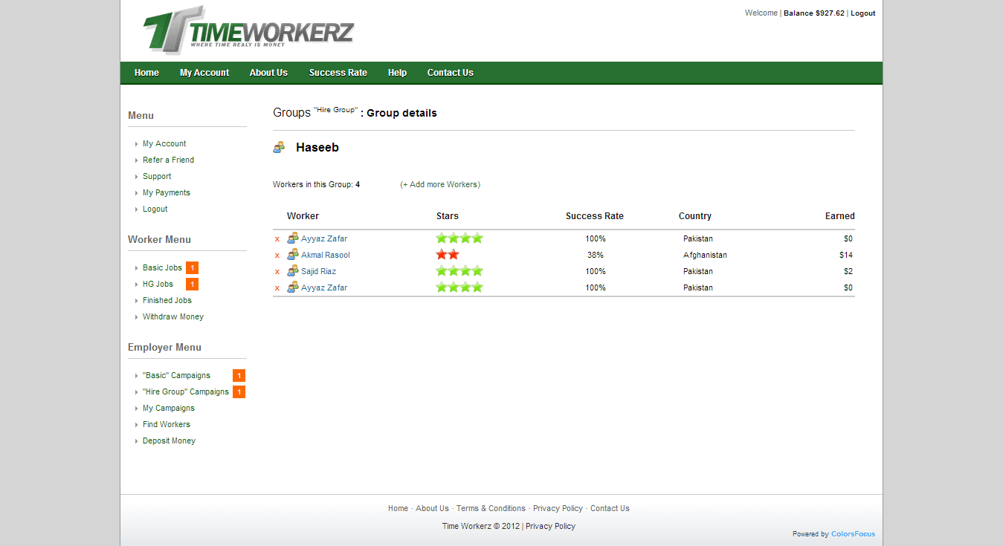
Task: Open My Account in the sidebar Menu
Action: tap(164, 144)
